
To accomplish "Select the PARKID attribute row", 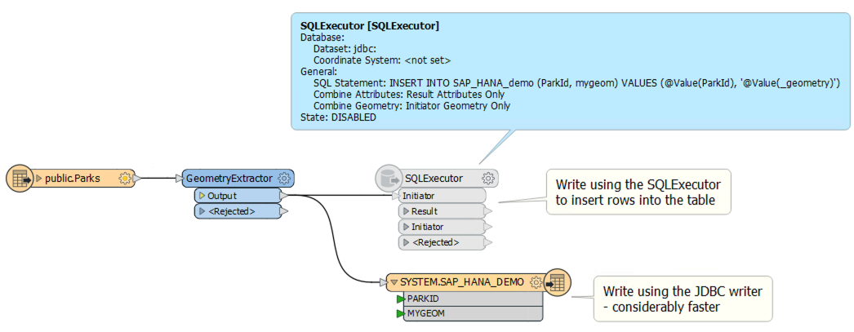I will 473,299.
